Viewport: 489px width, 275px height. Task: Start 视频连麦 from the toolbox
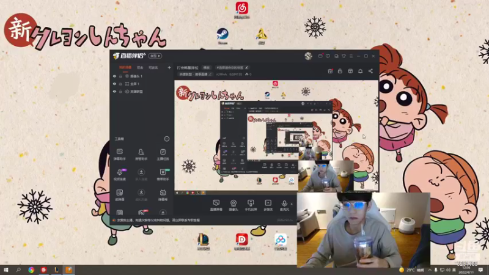click(x=120, y=175)
